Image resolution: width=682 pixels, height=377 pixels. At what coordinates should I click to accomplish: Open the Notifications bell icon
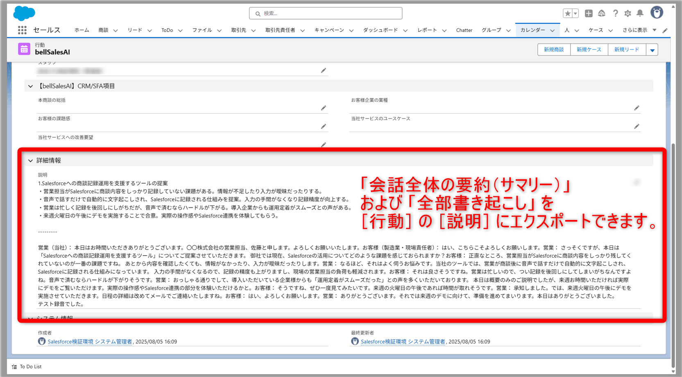click(x=640, y=13)
